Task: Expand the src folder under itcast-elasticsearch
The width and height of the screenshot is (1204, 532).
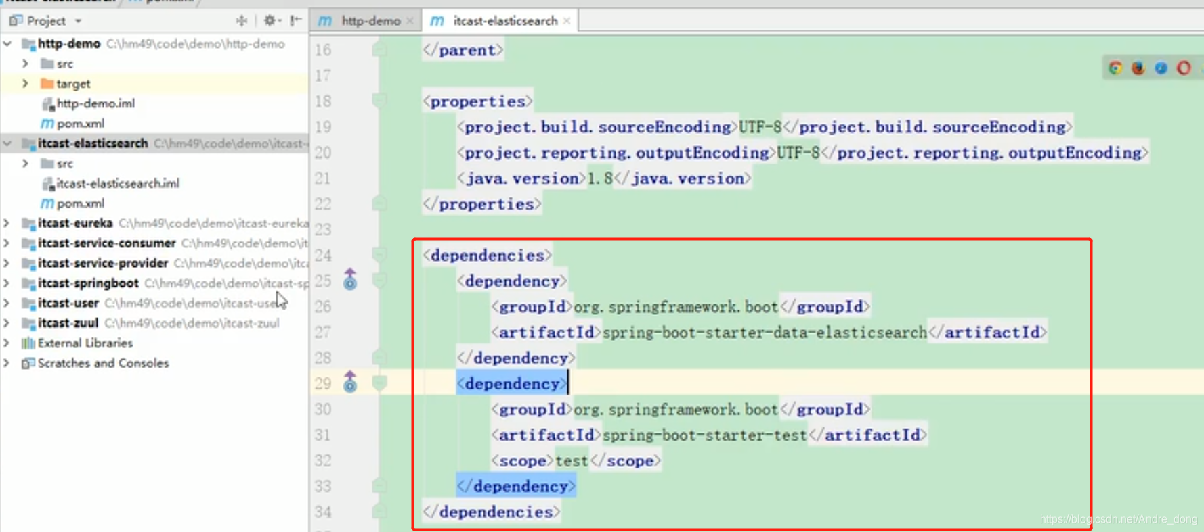Action: (x=25, y=164)
